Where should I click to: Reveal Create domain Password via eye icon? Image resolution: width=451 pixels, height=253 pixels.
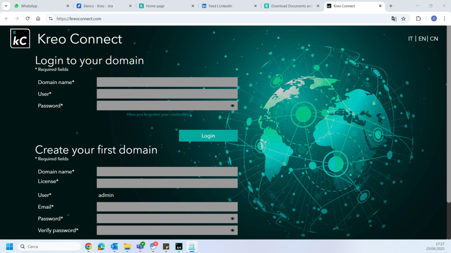(232, 219)
